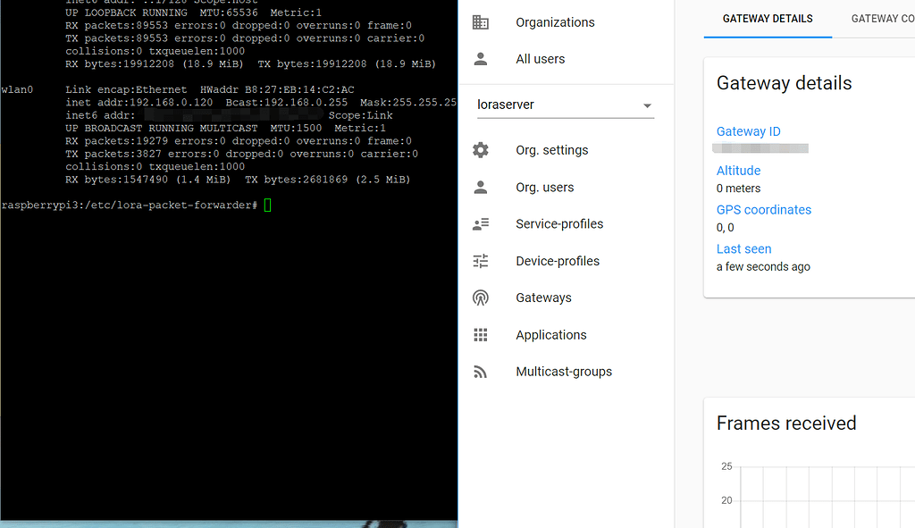This screenshot has width=915, height=528.
Task: Open the GPS coordinates link
Action: 764,209
